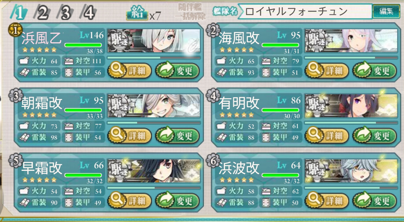Screen dimensions: 404x222
Task: Click the fleet name field ロイヤルフォーチュン
Action: (x=305, y=12)
